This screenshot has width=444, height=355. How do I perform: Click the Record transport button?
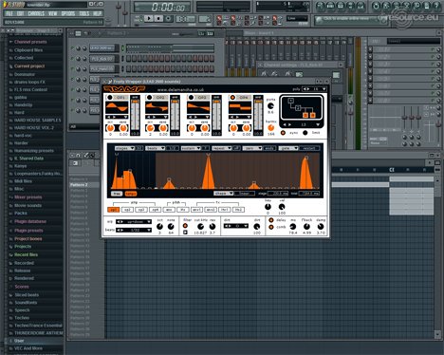pos(168,18)
